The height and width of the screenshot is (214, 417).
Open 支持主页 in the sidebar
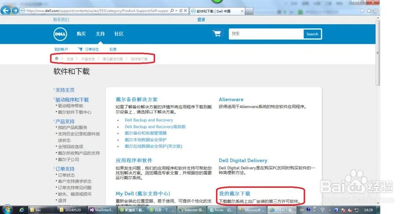[65, 90]
